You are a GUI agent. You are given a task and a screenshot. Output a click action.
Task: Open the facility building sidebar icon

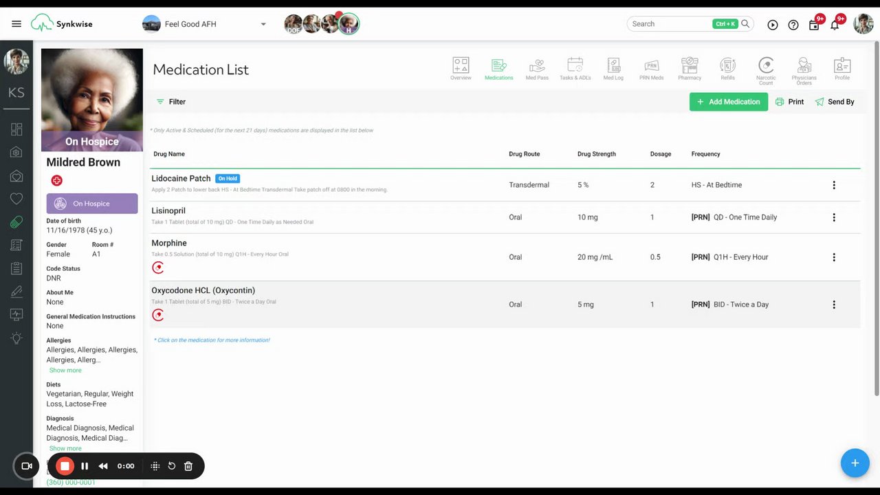tap(16, 153)
